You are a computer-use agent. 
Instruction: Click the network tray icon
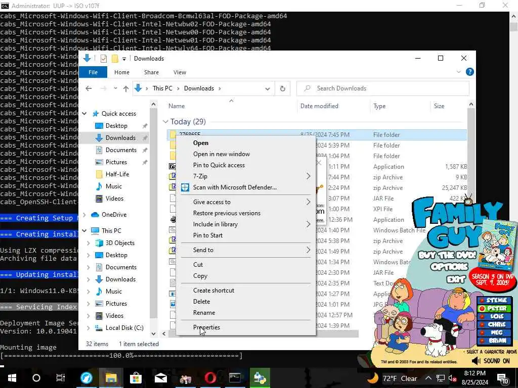(441, 378)
